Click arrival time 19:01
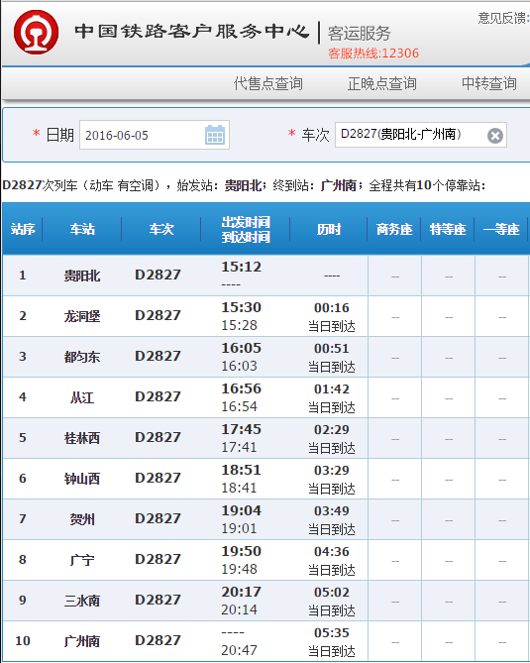Screen dimensions: 530x663 pyautogui.click(x=239, y=528)
